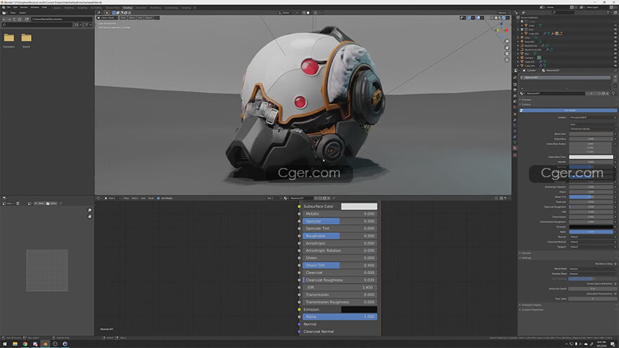Click the Subsurface Color swatch in node
This screenshot has width=619, height=348.
click(359, 207)
